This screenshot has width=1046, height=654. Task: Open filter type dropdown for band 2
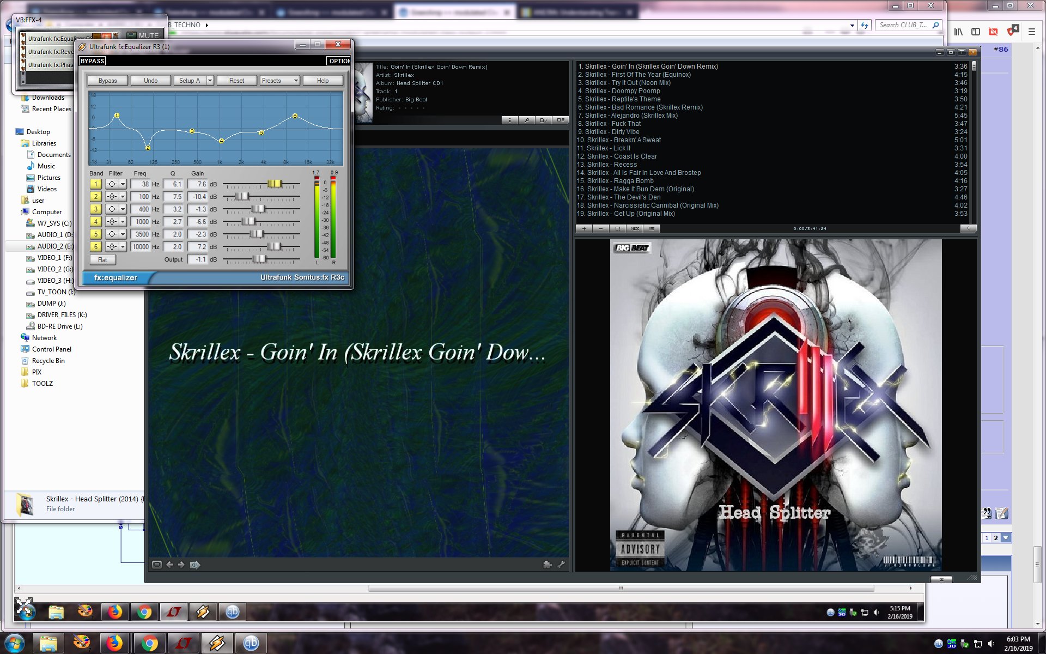pos(123,197)
